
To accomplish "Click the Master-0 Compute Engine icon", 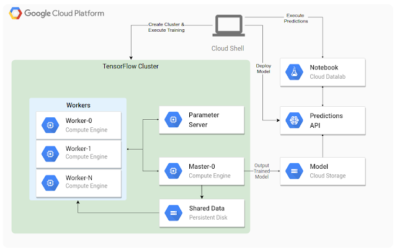I will [x=173, y=171].
